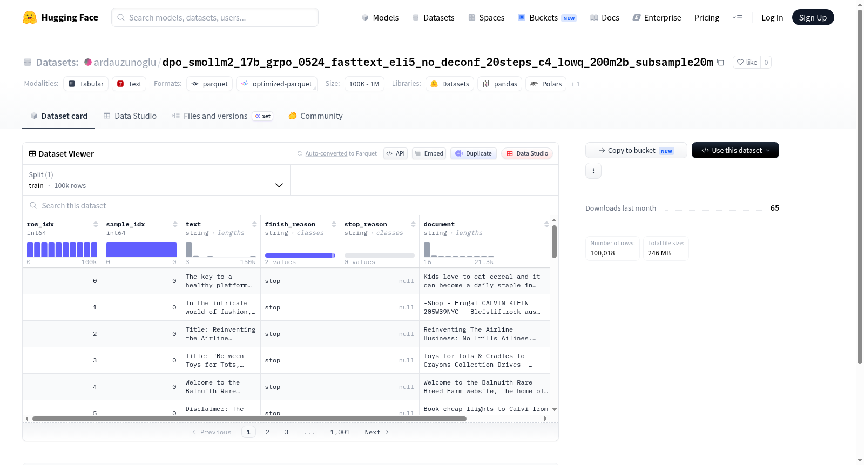Sort the text column

tap(254, 224)
